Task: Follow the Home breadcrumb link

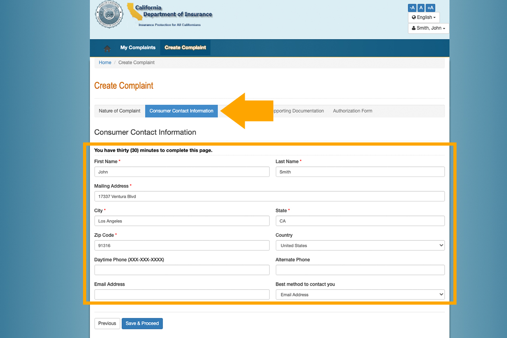Action: click(x=105, y=63)
